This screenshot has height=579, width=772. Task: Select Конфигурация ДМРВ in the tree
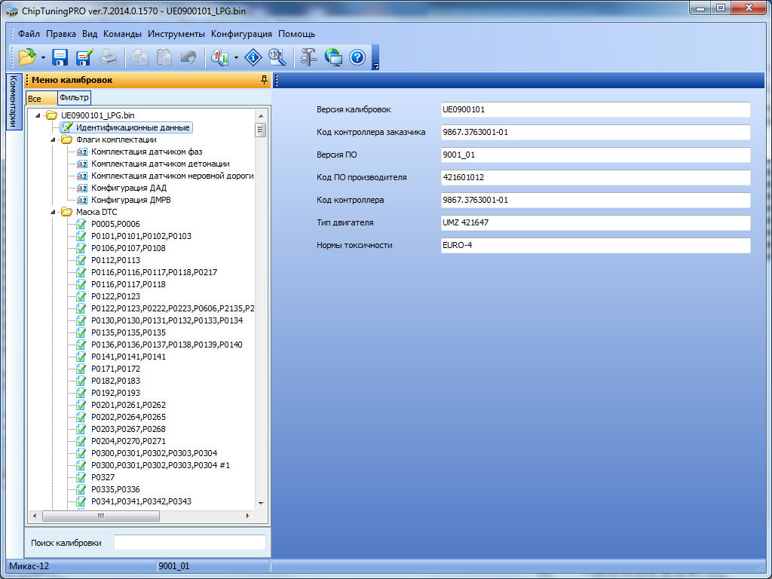click(129, 200)
